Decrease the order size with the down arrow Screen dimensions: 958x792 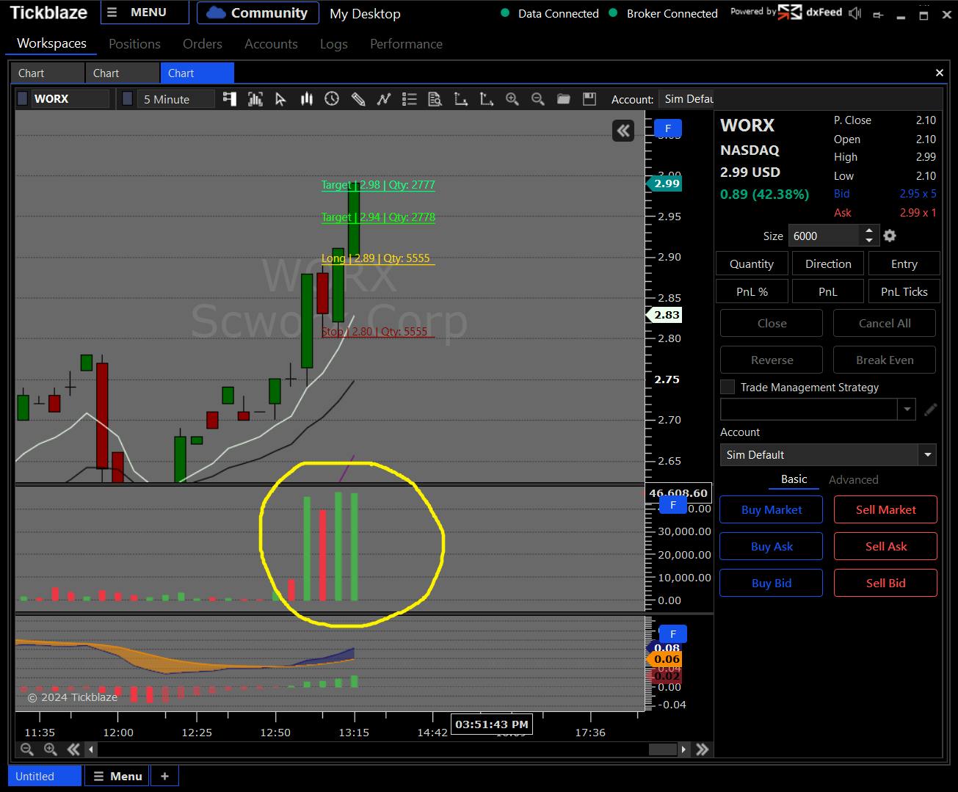tap(869, 241)
